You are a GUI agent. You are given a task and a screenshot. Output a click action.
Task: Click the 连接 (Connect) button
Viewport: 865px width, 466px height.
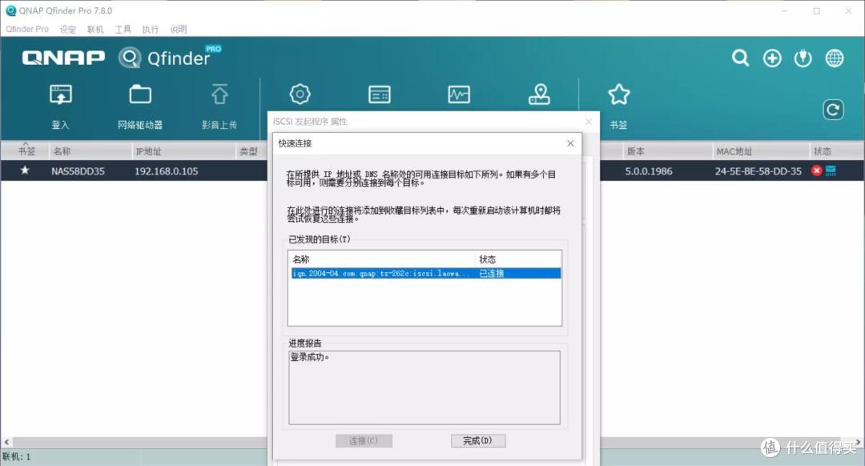364,440
